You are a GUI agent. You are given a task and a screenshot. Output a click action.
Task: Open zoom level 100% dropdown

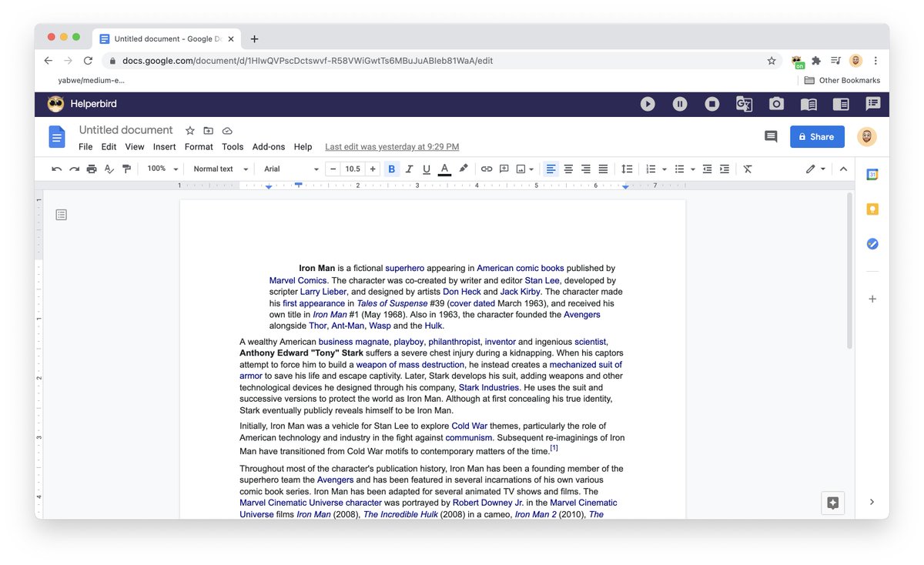162,169
